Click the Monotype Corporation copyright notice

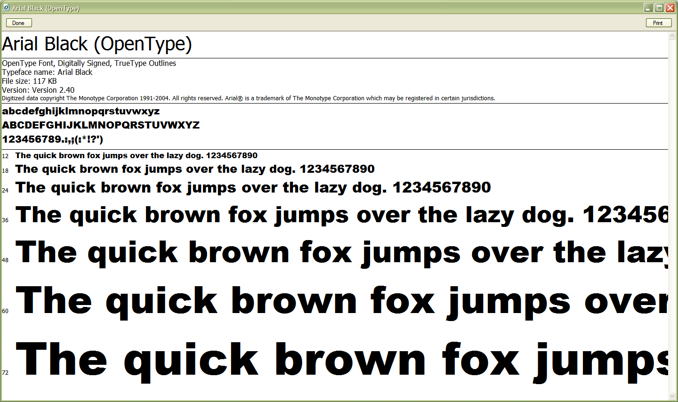click(249, 98)
